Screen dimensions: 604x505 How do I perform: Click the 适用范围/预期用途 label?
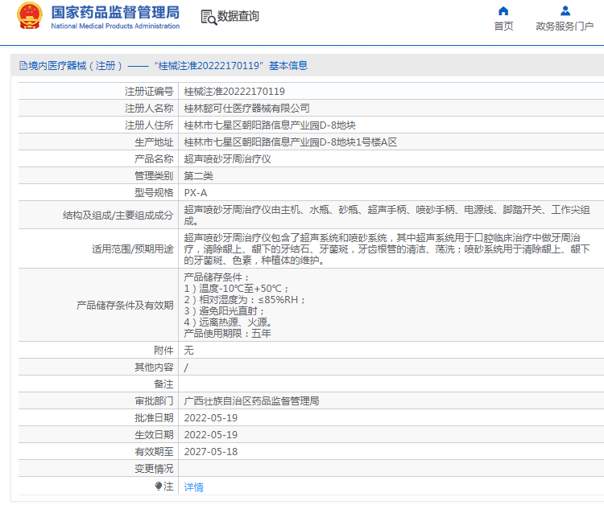133,249
